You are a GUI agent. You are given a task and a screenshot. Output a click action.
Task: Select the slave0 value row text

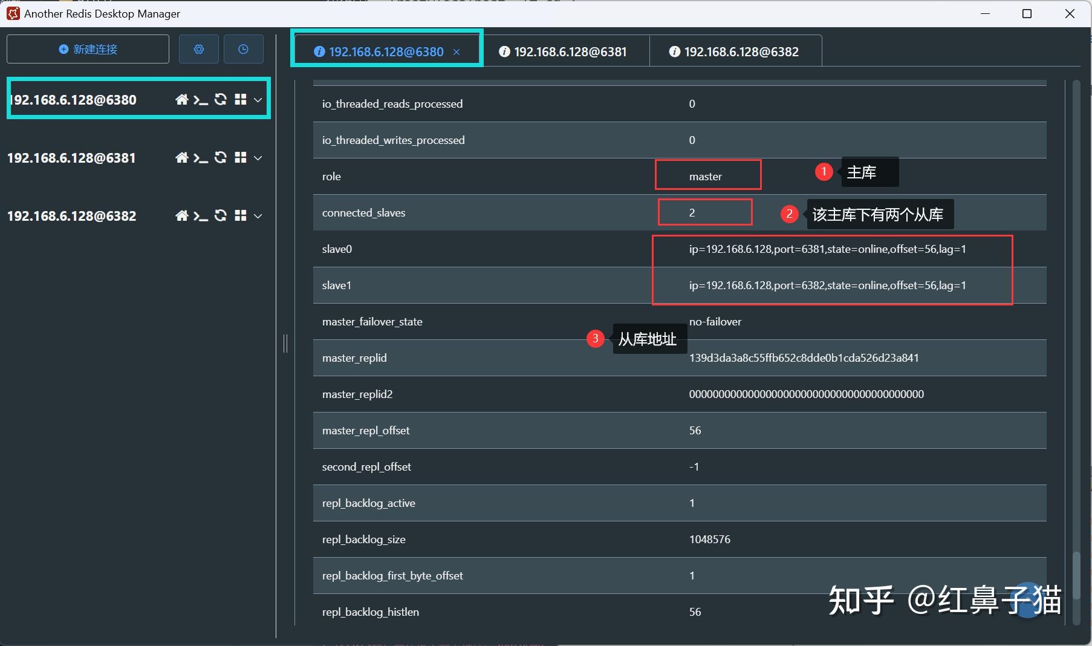point(827,249)
